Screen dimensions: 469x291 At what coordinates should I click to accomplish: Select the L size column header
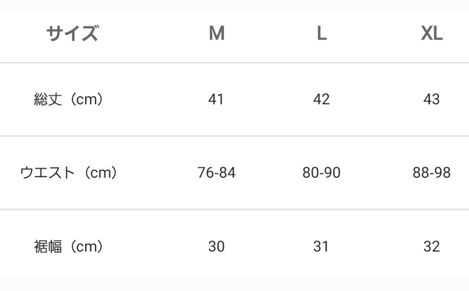pyautogui.click(x=321, y=33)
